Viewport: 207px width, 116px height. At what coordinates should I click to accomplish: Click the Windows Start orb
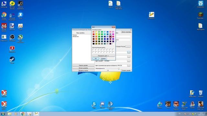click(3, 114)
